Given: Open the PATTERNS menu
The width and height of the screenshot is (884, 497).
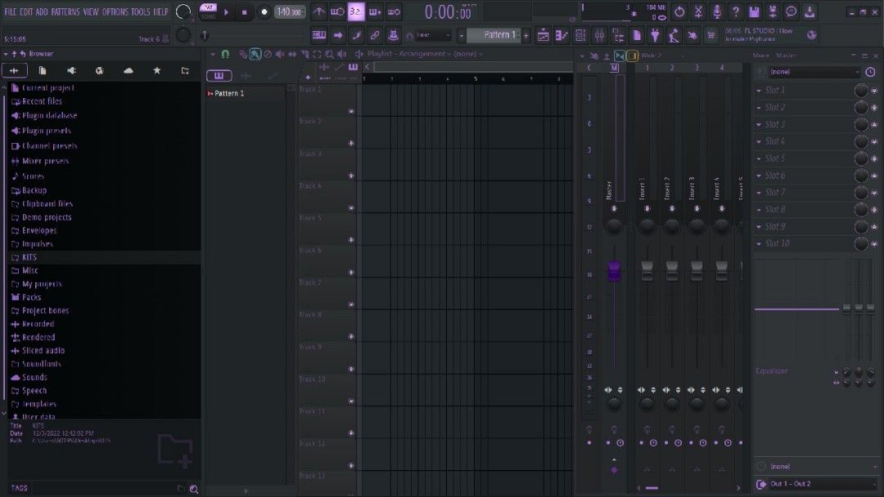Looking at the screenshot, I should coord(65,12).
